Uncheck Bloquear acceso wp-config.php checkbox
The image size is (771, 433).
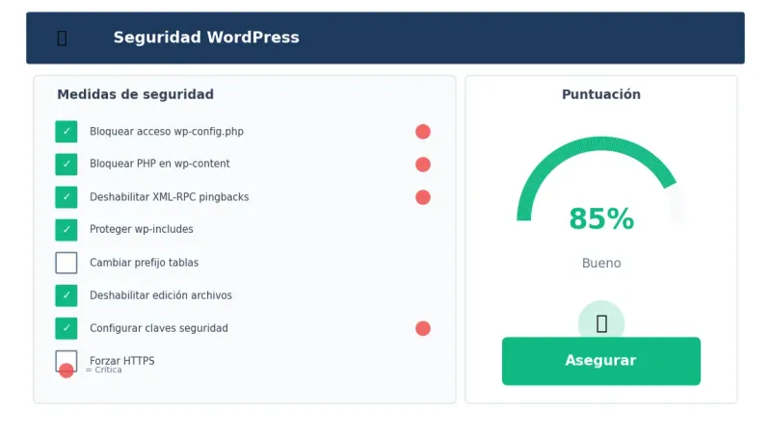pyautogui.click(x=66, y=132)
